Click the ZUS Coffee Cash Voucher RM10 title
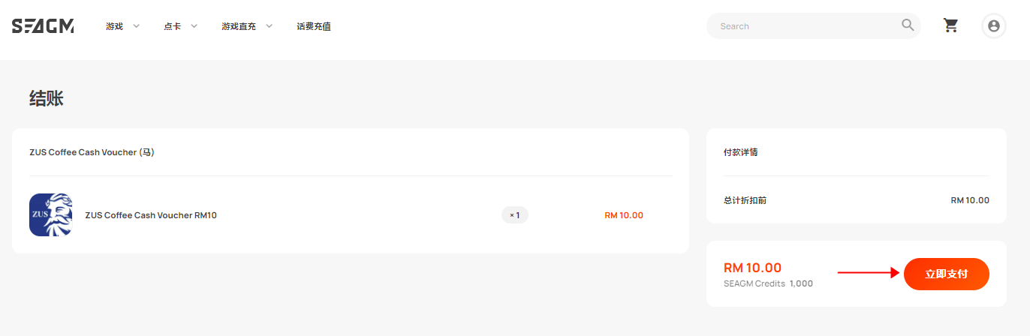The height and width of the screenshot is (336, 1030). pyautogui.click(x=151, y=215)
